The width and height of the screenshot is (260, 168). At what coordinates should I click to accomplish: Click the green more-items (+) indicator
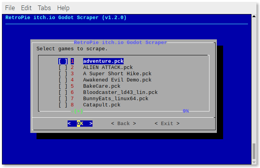tap(77, 111)
